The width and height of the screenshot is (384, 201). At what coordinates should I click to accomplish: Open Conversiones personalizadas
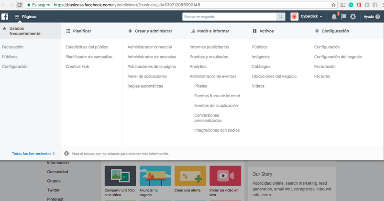pos(208,118)
